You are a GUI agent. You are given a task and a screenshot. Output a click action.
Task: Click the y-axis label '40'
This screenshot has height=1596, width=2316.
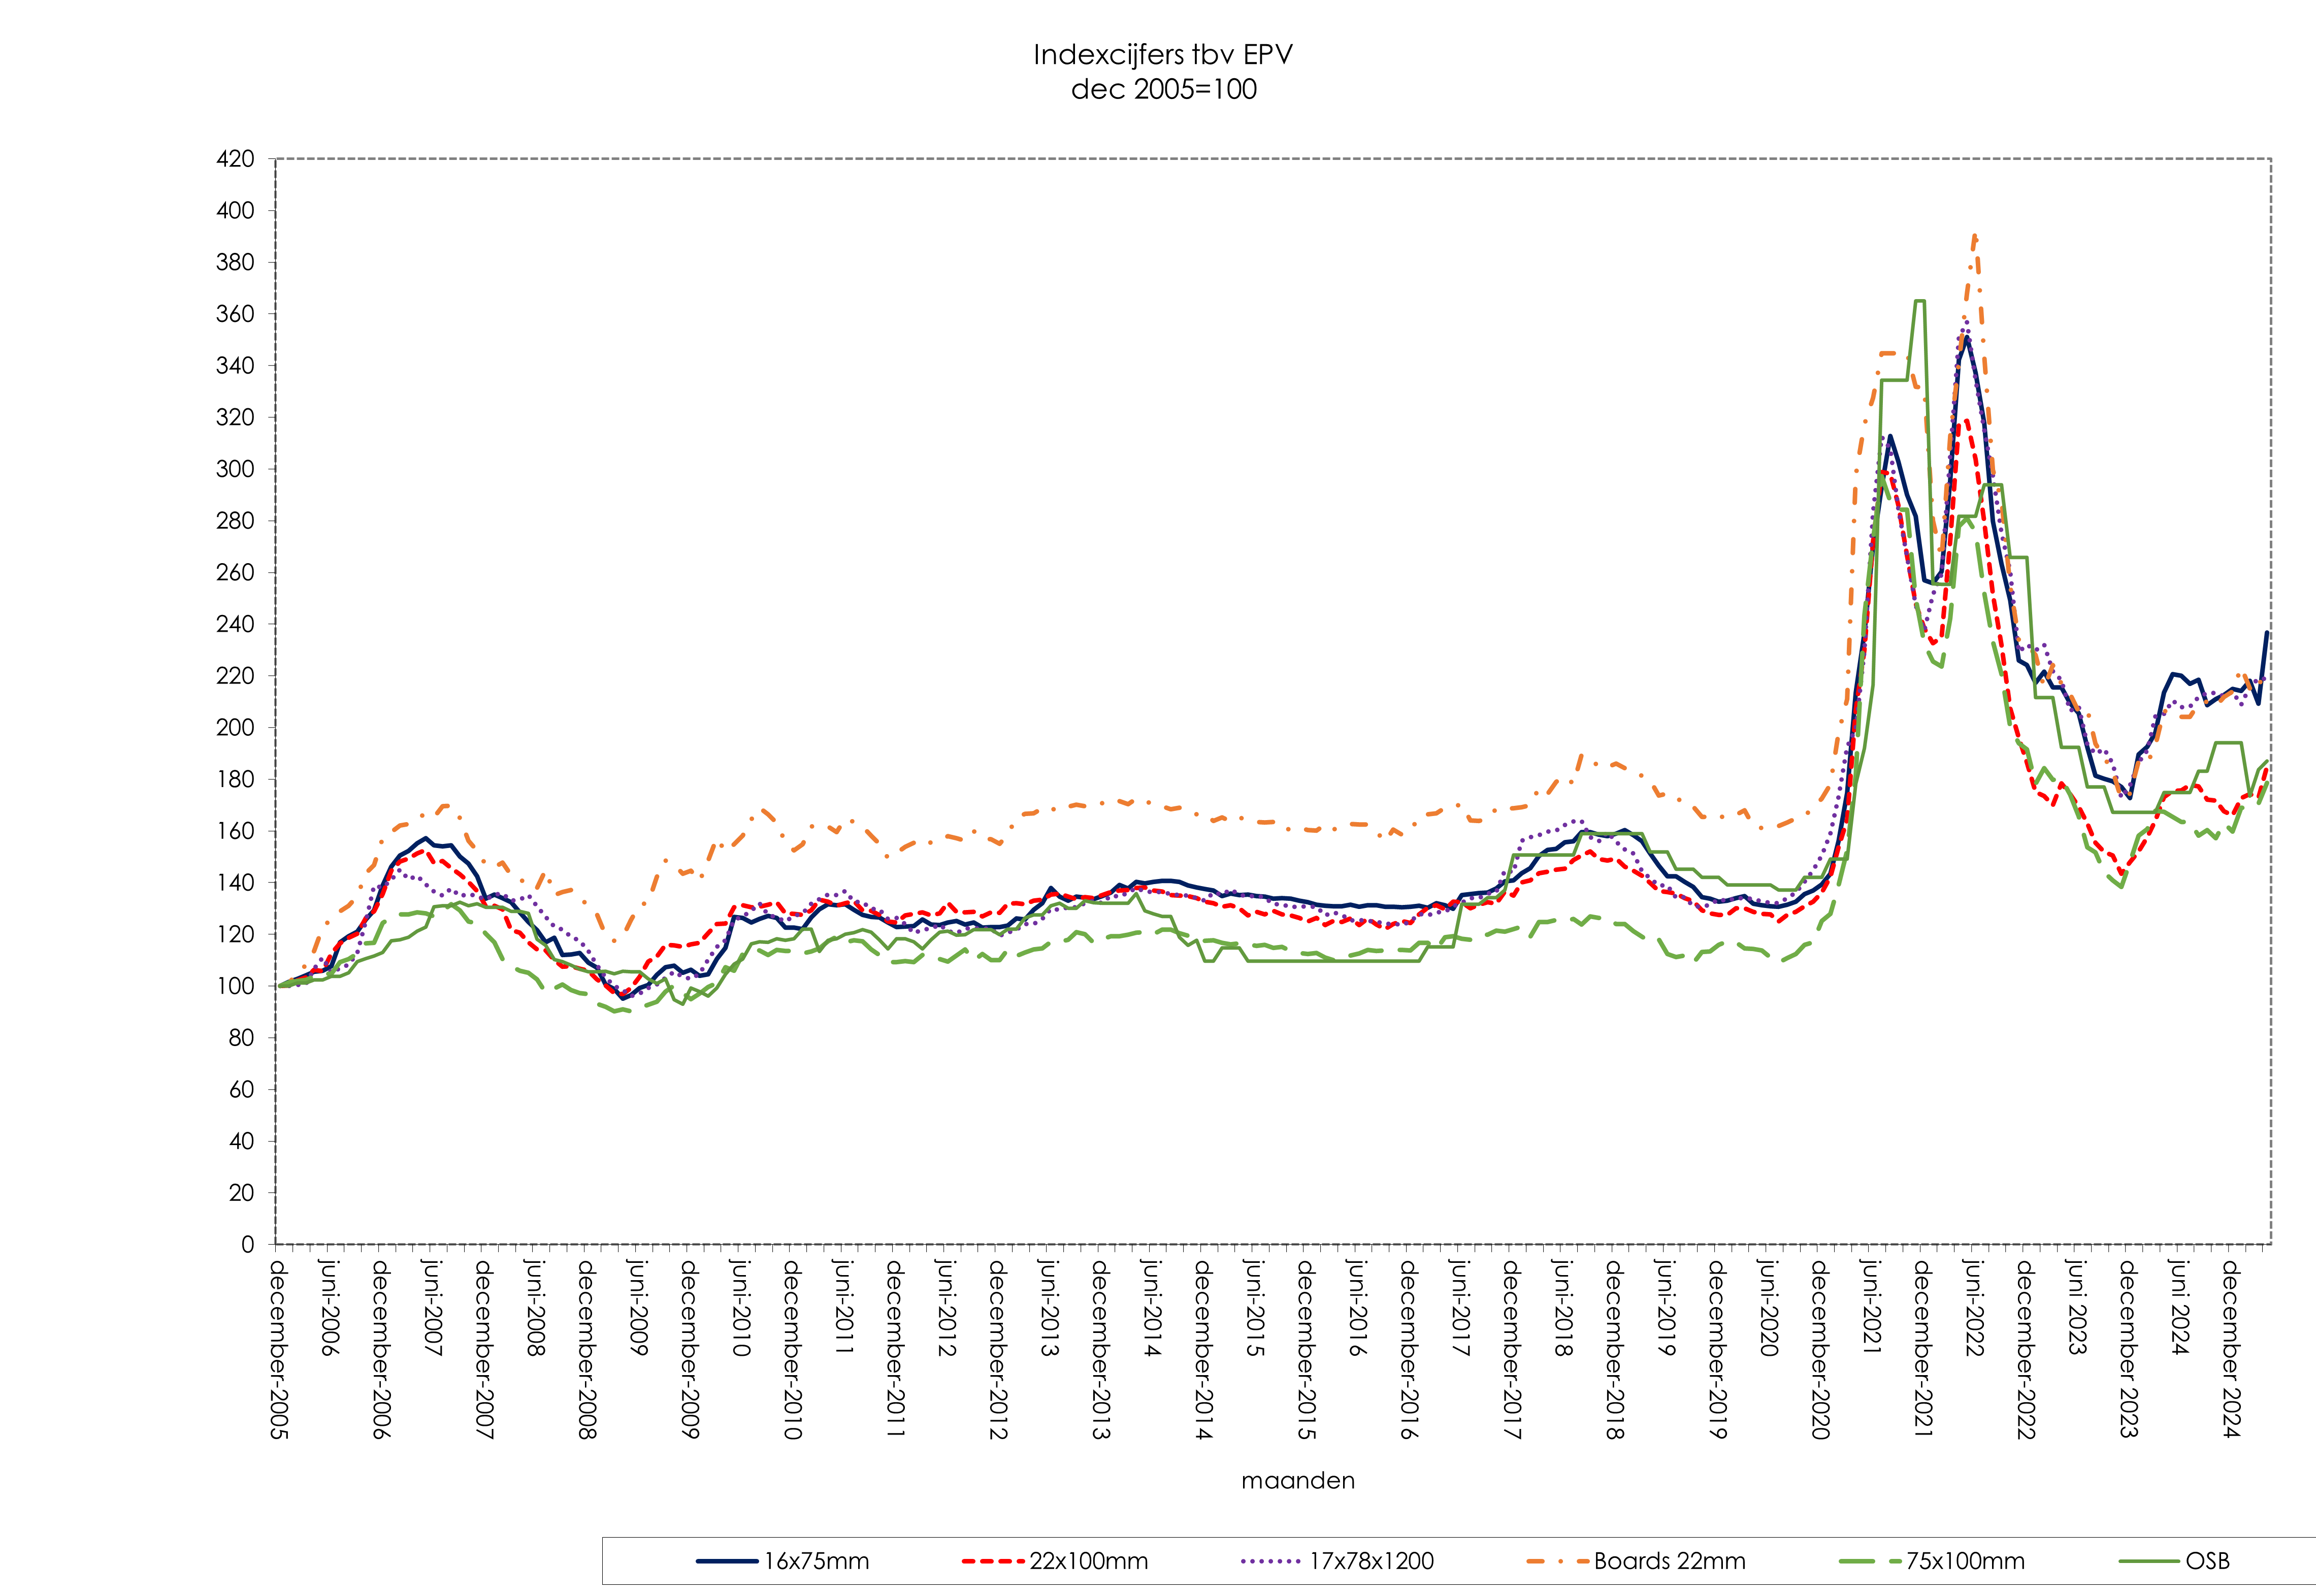[242, 1141]
